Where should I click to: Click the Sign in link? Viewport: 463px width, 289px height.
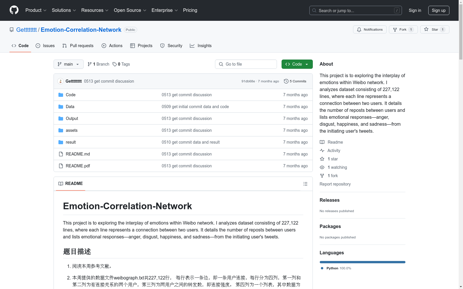click(x=415, y=10)
